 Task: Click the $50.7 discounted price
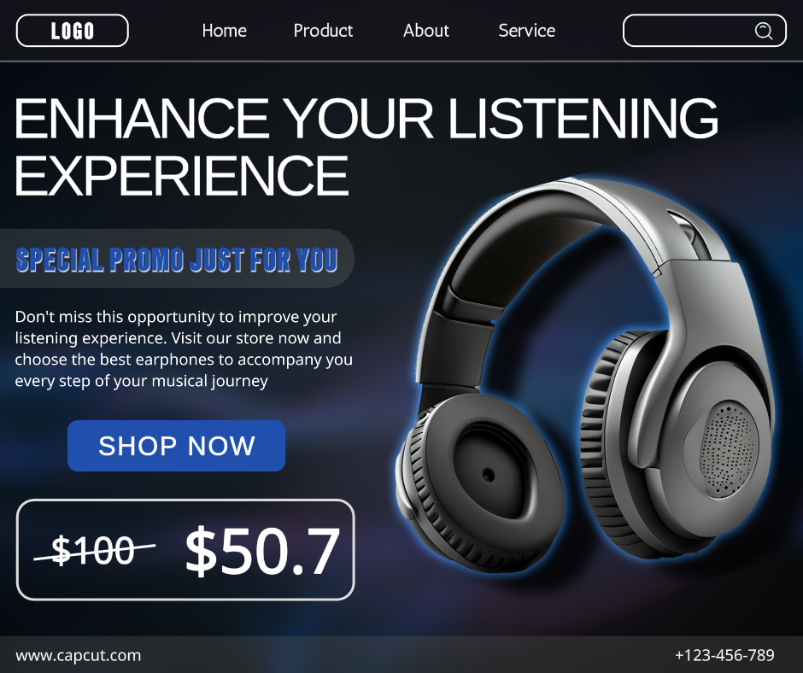(x=262, y=552)
